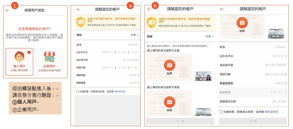
Task: Check the 勾選同意 box in panel a
Action: [78, 91]
